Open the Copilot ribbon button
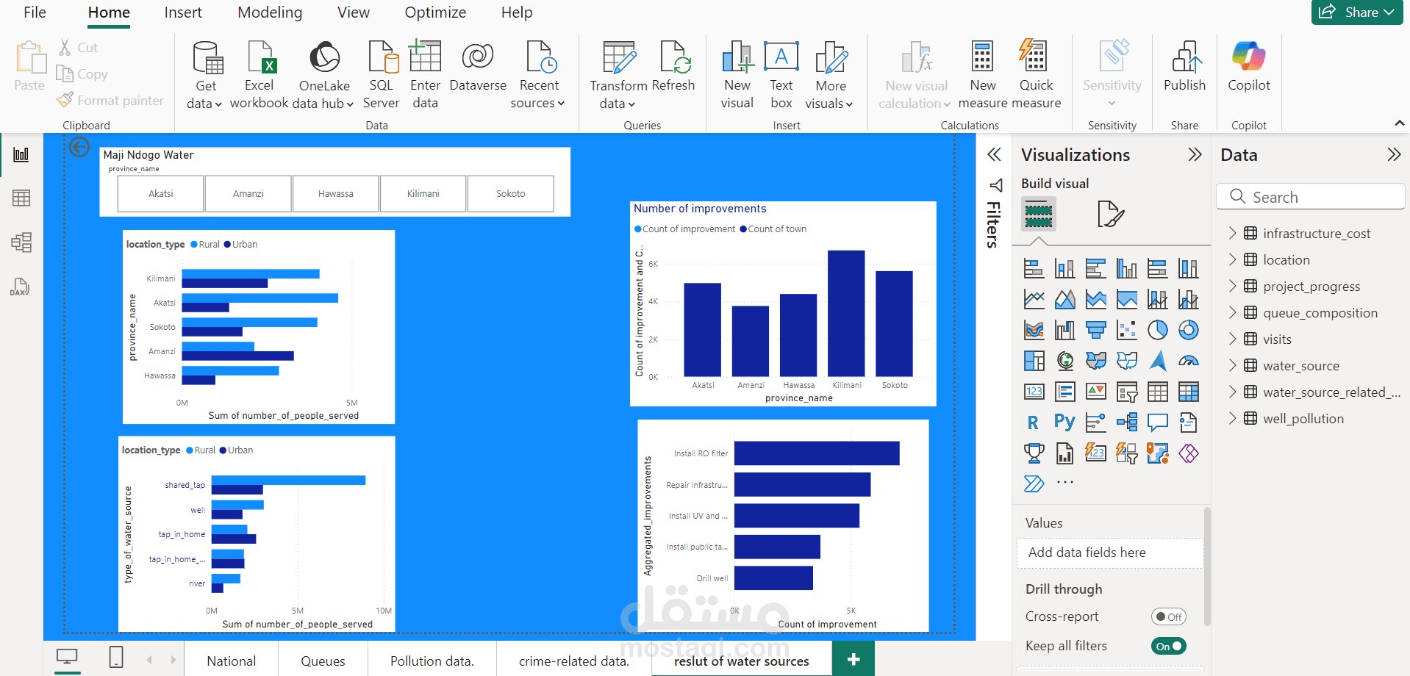The height and width of the screenshot is (676, 1410). coord(1248,65)
